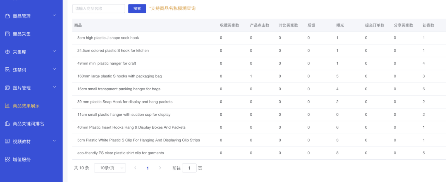This screenshot has width=446, height=182.
Task: Click the 商品 column header
Action: 78,25
